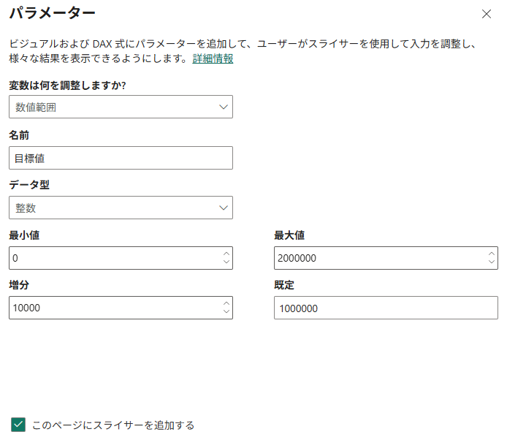Click the chevron arrow beside 数値範囲

[224, 107]
